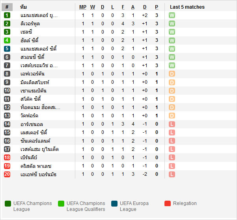Sort table by W column header
The image size is (237, 220).
(x=93, y=7)
